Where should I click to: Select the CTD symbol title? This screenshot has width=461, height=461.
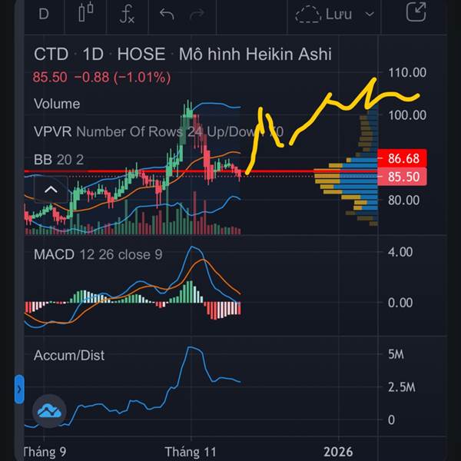(51, 54)
